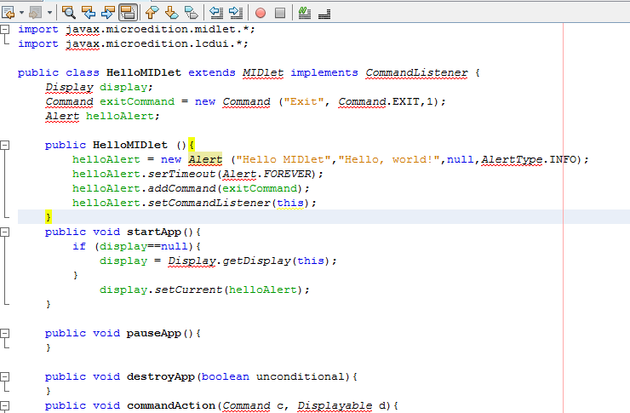
Task: Click the highlighted closing brace of the constructor
Action: coord(49,217)
